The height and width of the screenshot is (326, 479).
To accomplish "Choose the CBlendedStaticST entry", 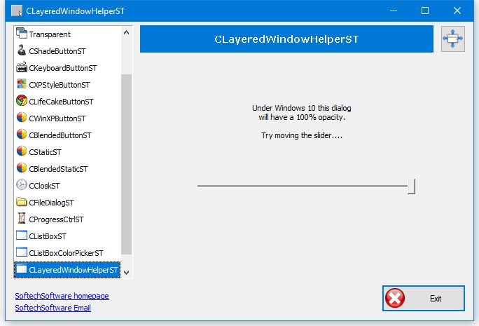I will point(67,168).
